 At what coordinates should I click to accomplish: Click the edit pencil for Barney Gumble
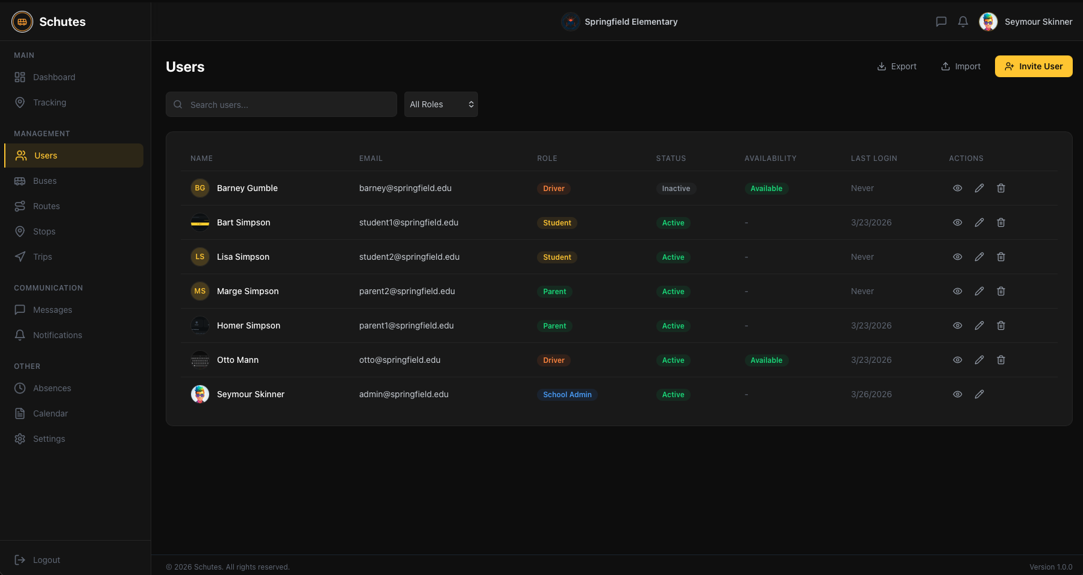(x=979, y=188)
